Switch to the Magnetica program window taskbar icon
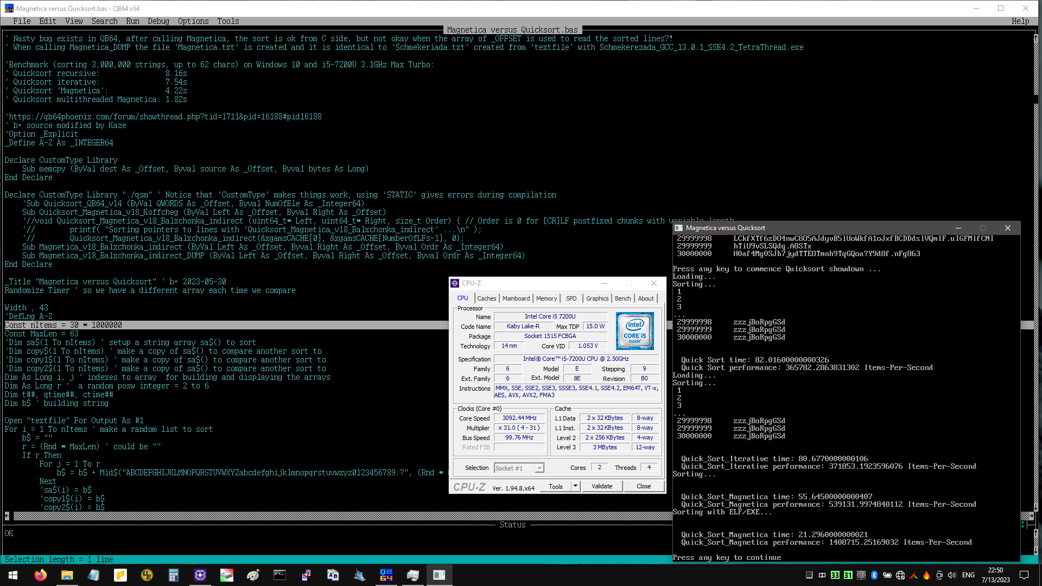Image resolution: width=1042 pixels, height=586 pixels. click(x=439, y=575)
